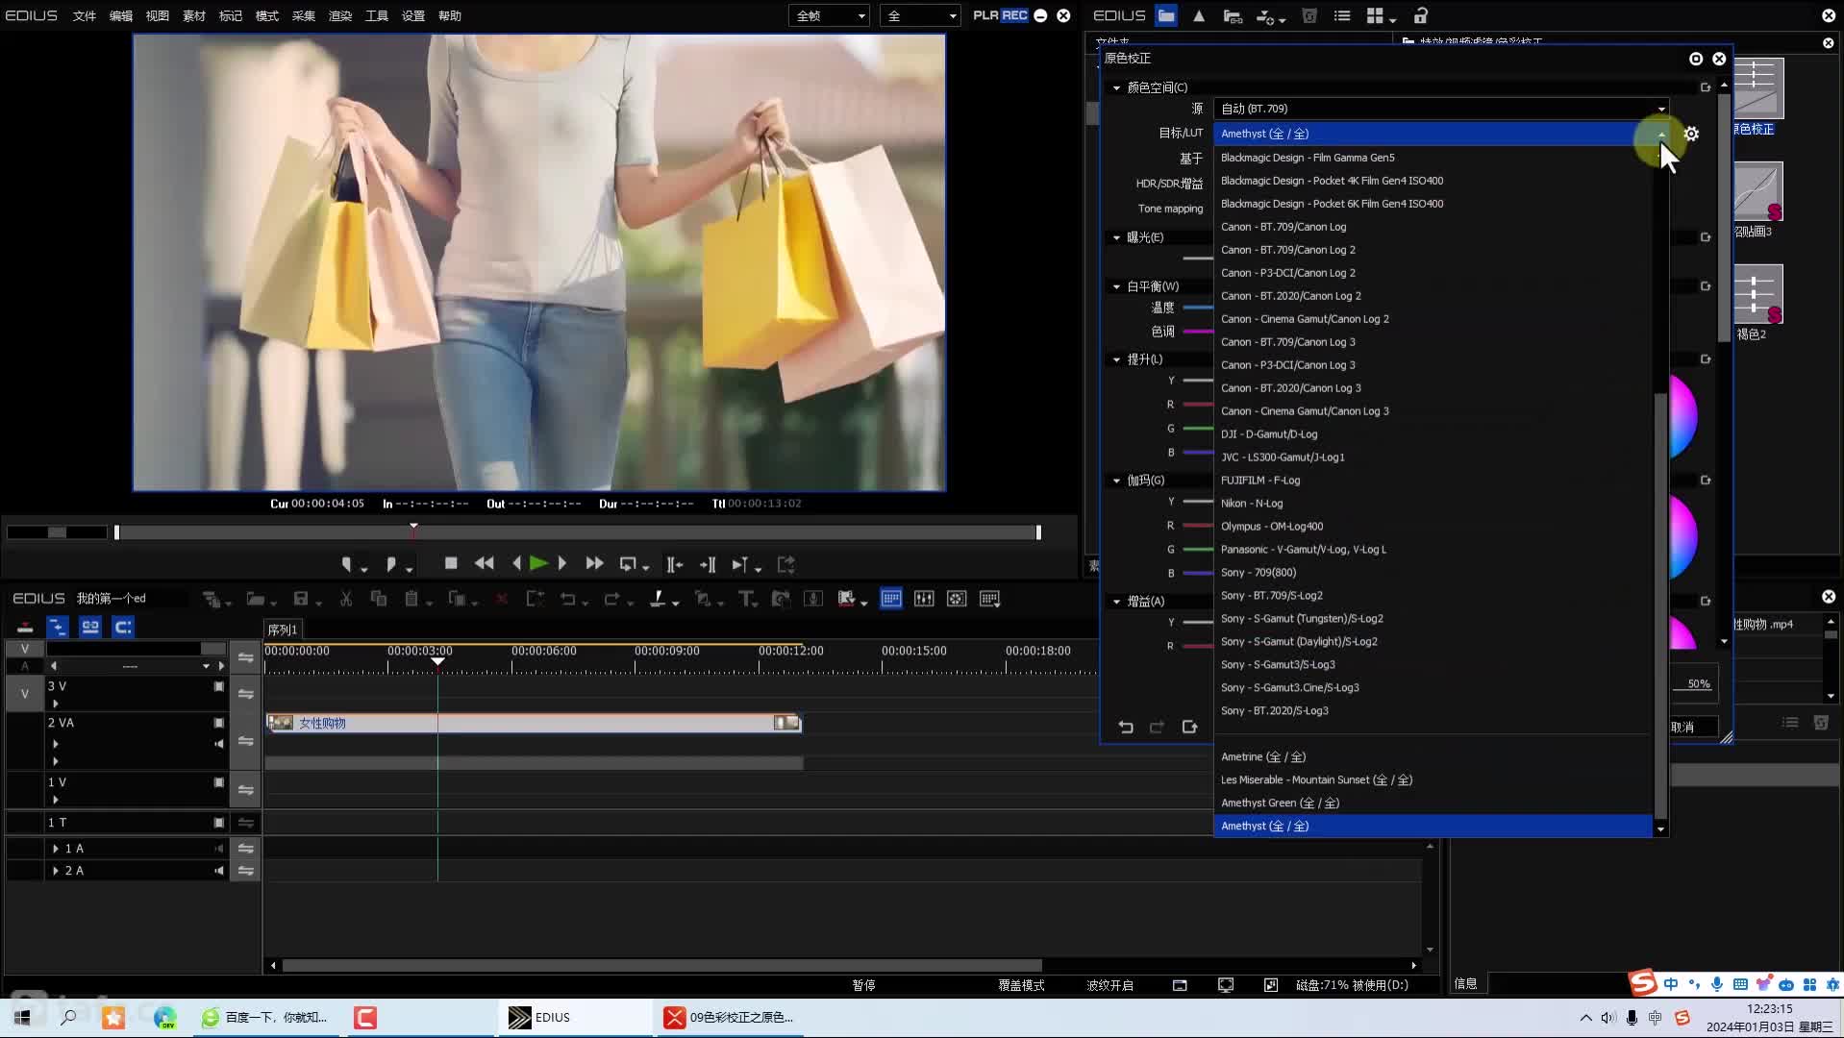Click the player position scrub bar

[577, 532]
